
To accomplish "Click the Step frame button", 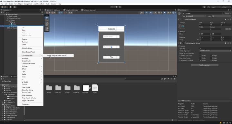I will pos(120,7).
